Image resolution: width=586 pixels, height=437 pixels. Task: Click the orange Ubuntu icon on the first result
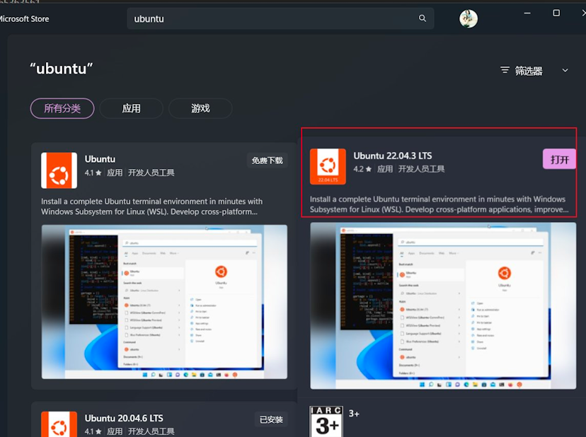59,170
